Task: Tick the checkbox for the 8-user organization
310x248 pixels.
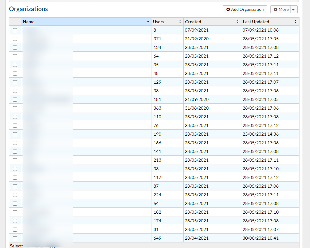Action: pyautogui.click(x=15, y=30)
